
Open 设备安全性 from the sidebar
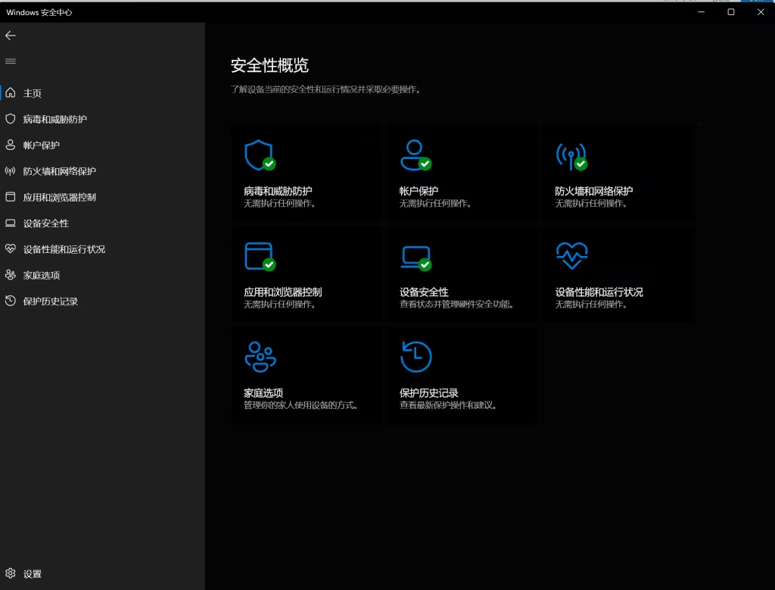coord(45,223)
